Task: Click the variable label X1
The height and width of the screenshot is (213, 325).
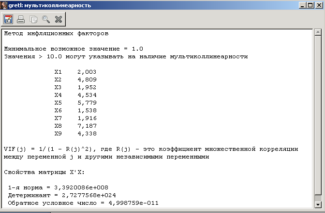Action: [58, 72]
